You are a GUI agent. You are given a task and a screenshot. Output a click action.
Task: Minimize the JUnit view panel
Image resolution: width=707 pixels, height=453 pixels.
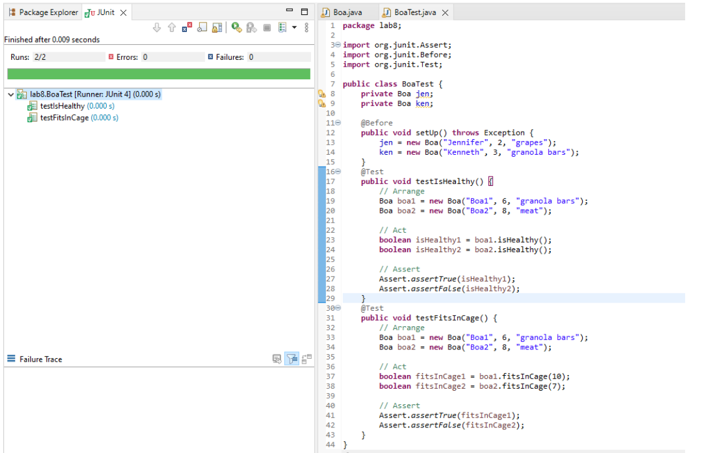[x=289, y=11]
